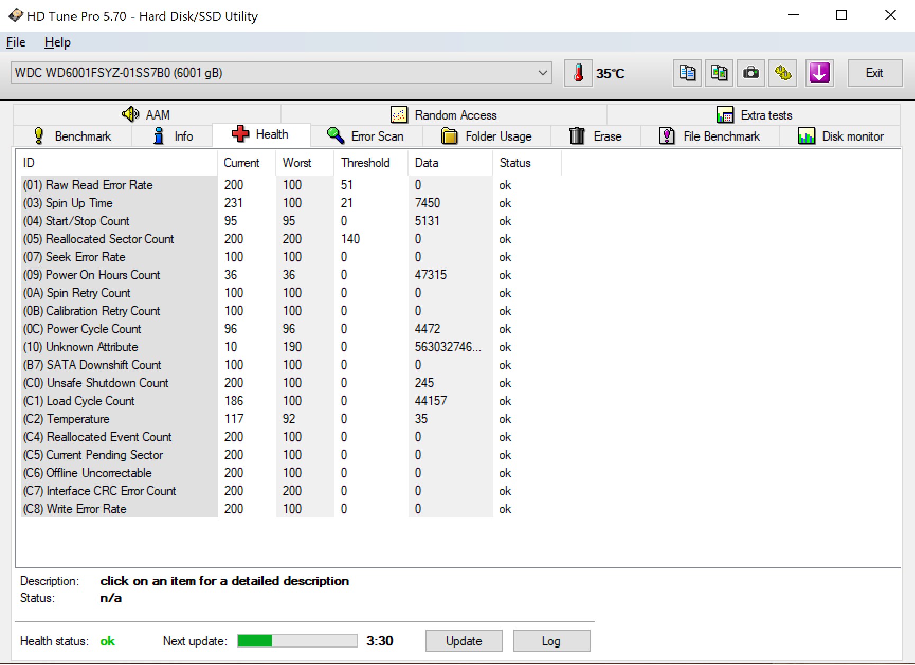Select the Power Cycle Count row
Image resolution: width=915 pixels, height=665 pixels.
click(x=291, y=329)
